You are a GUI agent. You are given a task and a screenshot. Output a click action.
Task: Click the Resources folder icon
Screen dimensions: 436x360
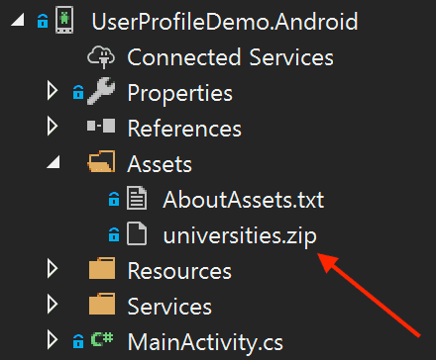102,269
